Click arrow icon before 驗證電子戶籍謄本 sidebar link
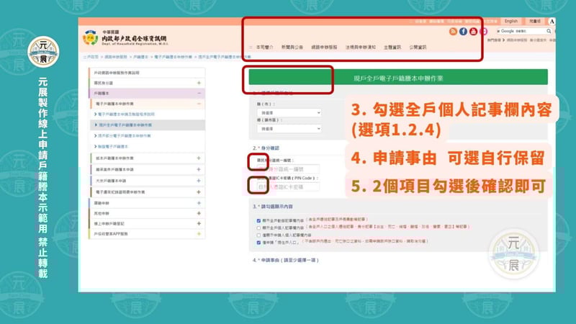Viewport: 576px width, 324px height. coord(96,147)
